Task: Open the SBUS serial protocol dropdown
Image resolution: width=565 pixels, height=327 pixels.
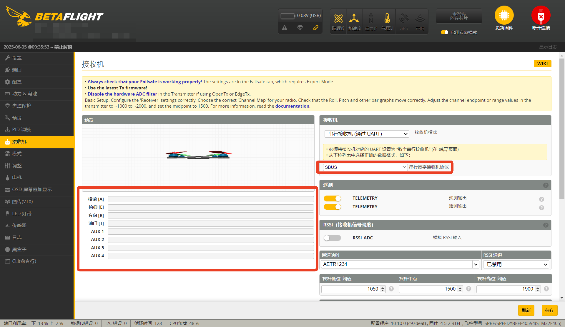Action: [365, 167]
